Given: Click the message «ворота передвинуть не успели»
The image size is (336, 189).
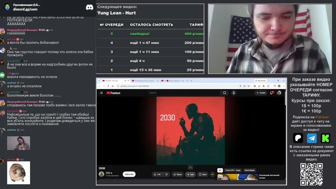Looking at the screenshot, I should point(32,77).
